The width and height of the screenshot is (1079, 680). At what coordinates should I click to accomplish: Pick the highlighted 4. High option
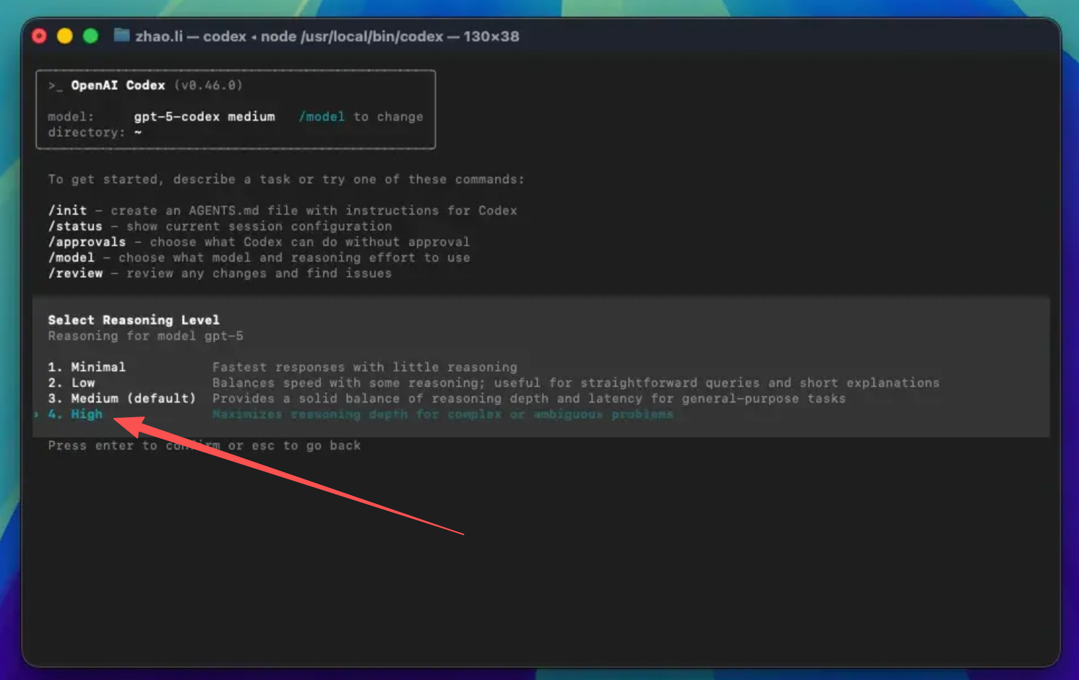click(x=75, y=414)
